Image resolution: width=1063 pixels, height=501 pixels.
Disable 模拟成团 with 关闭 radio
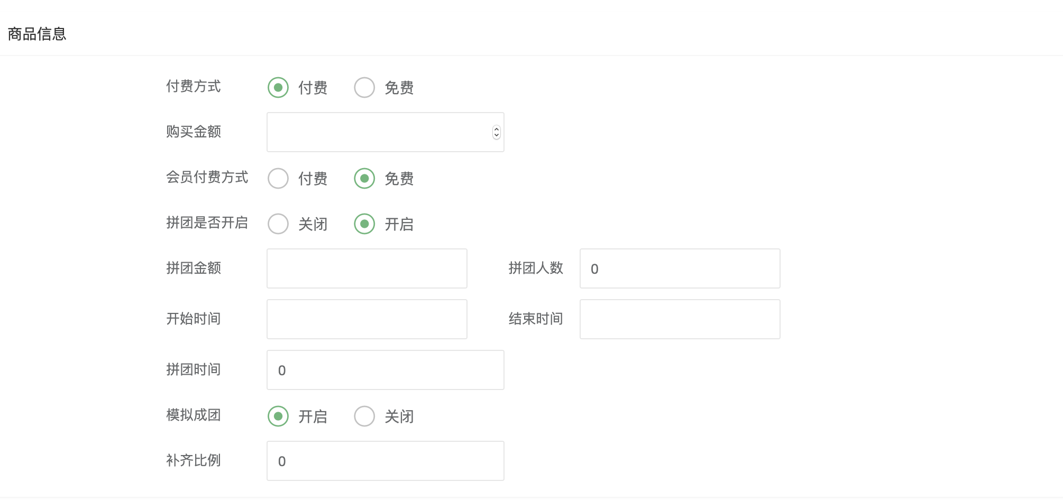pyautogui.click(x=364, y=416)
